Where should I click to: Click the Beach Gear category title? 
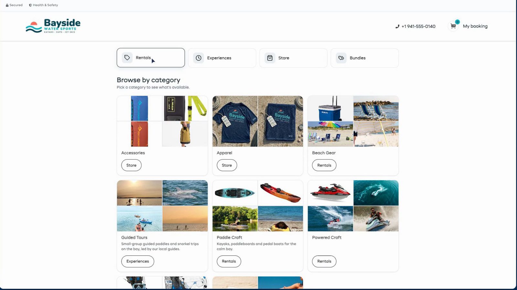point(324,153)
